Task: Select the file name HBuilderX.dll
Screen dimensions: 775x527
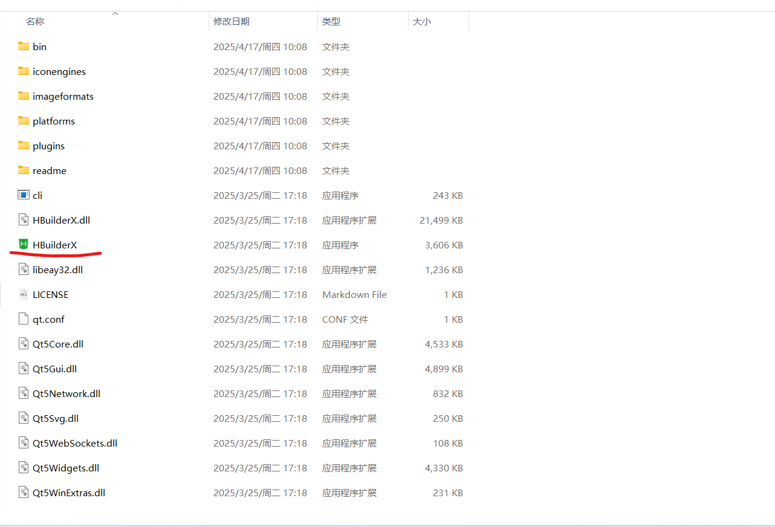Action: tap(62, 220)
